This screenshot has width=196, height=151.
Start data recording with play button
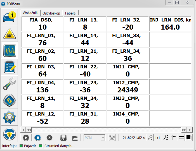tap(26, 137)
